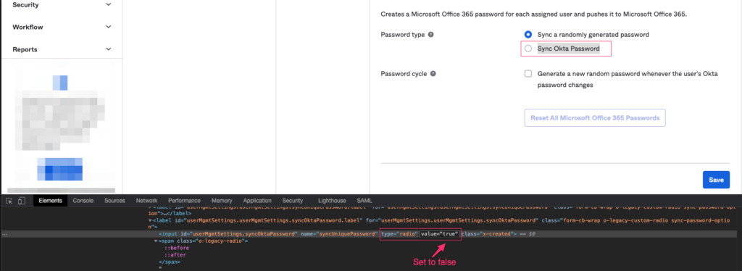Click Reset All Microsoft Office 365 Passwords

[x=595, y=118]
